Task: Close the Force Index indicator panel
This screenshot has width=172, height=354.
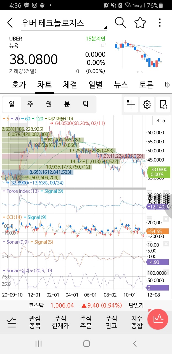Action: point(166,193)
